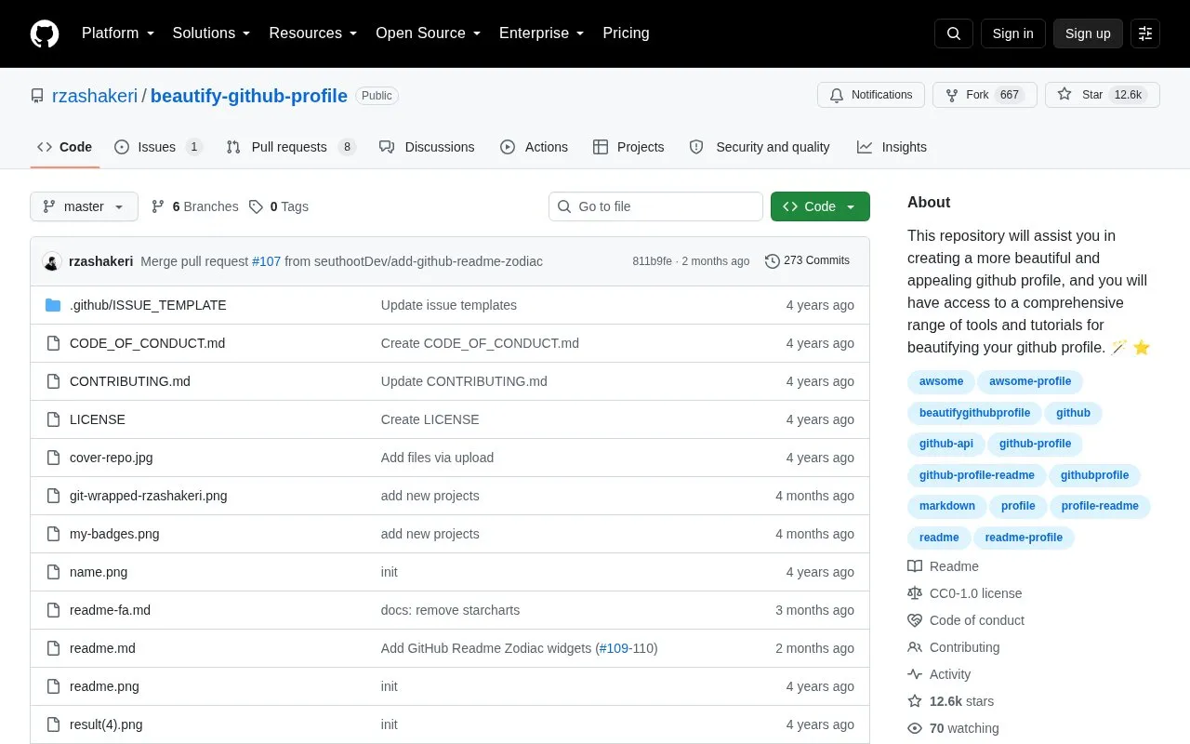
Task: Open the CC0-1.0 license link
Action: coord(964,593)
